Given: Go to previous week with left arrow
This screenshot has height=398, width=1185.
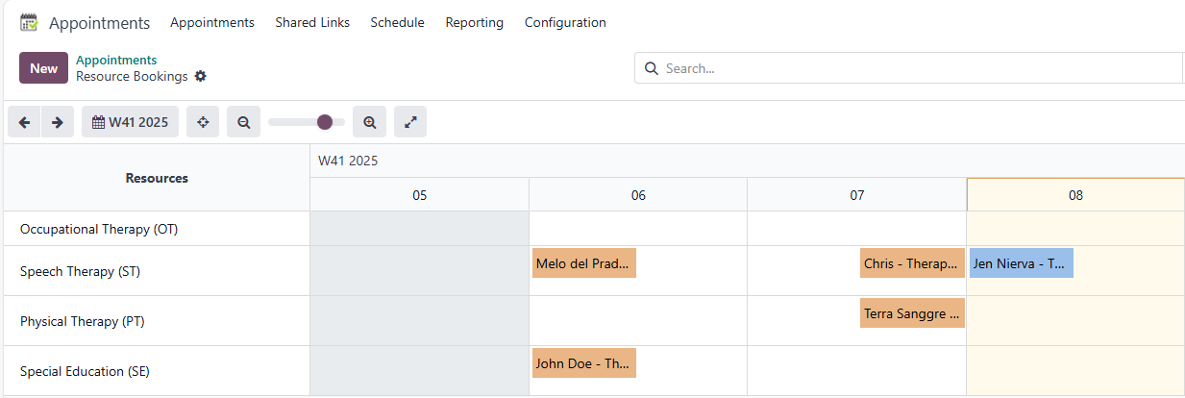Looking at the screenshot, I should [x=24, y=122].
